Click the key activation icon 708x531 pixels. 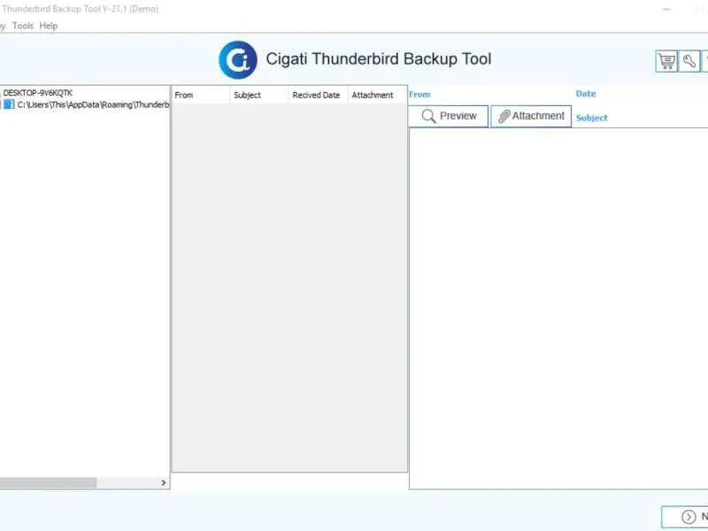point(689,61)
